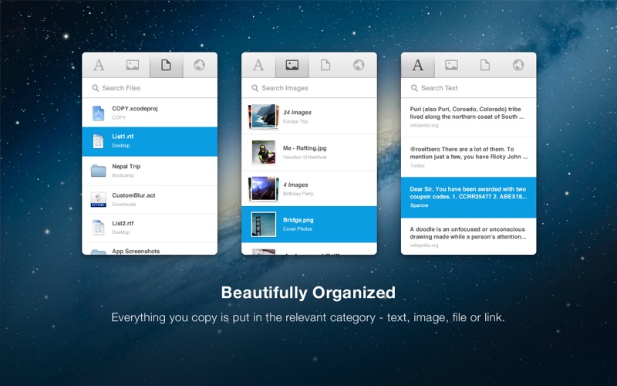Viewport: 617px width, 386px height.
Task: Click the rafting photo thumbnail
Action: 264,152
